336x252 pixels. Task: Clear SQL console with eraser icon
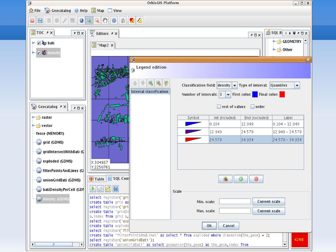click(x=100, y=189)
